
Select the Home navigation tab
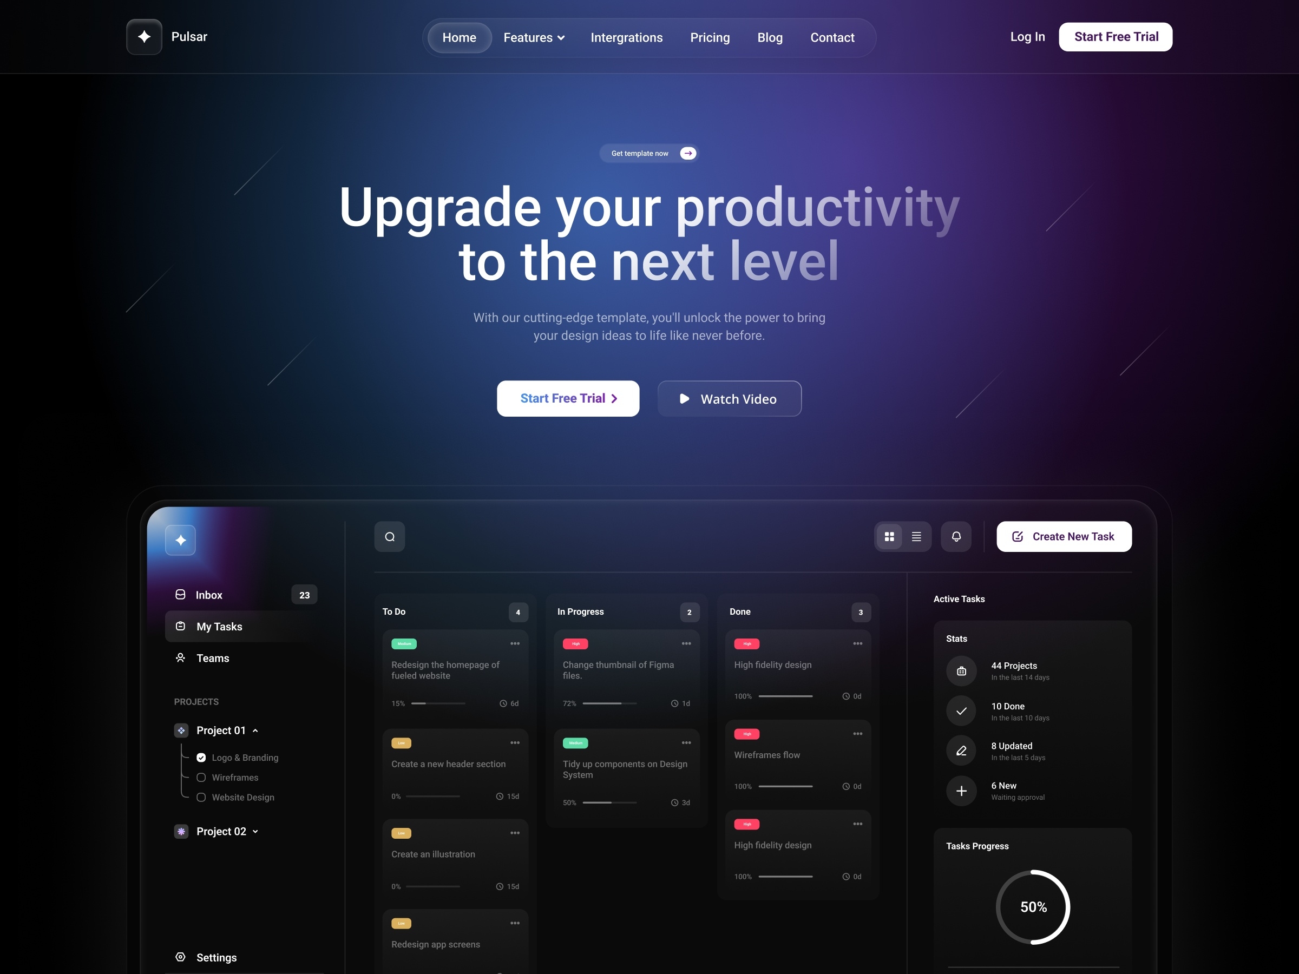(x=458, y=37)
